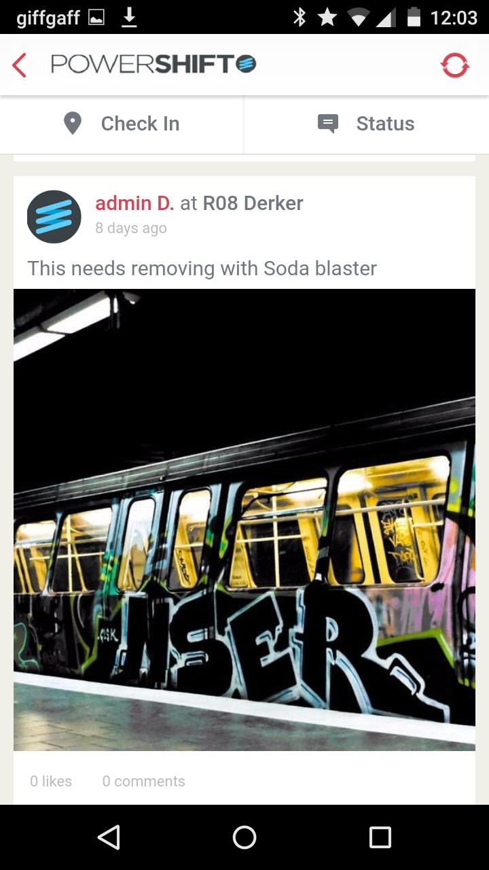Image resolution: width=489 pixels, height=870 pixels.
Task: Tap Android home circle button
Action: [244, 837]
